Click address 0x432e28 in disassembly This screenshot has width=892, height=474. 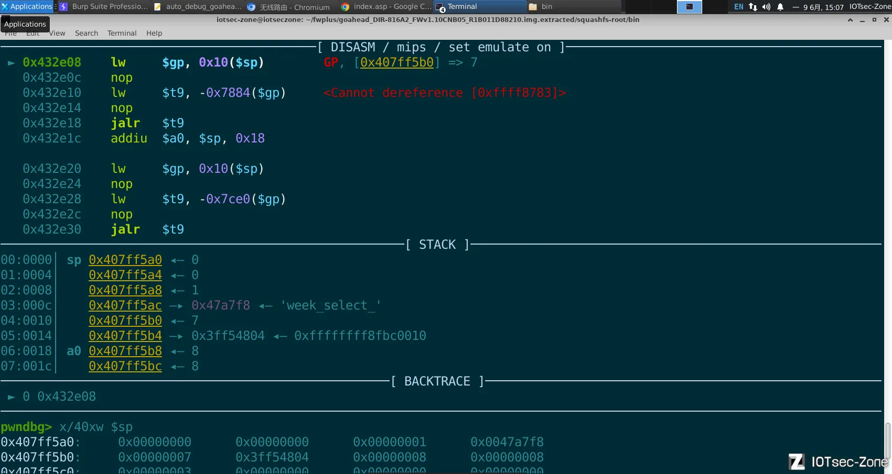point(52,199)
